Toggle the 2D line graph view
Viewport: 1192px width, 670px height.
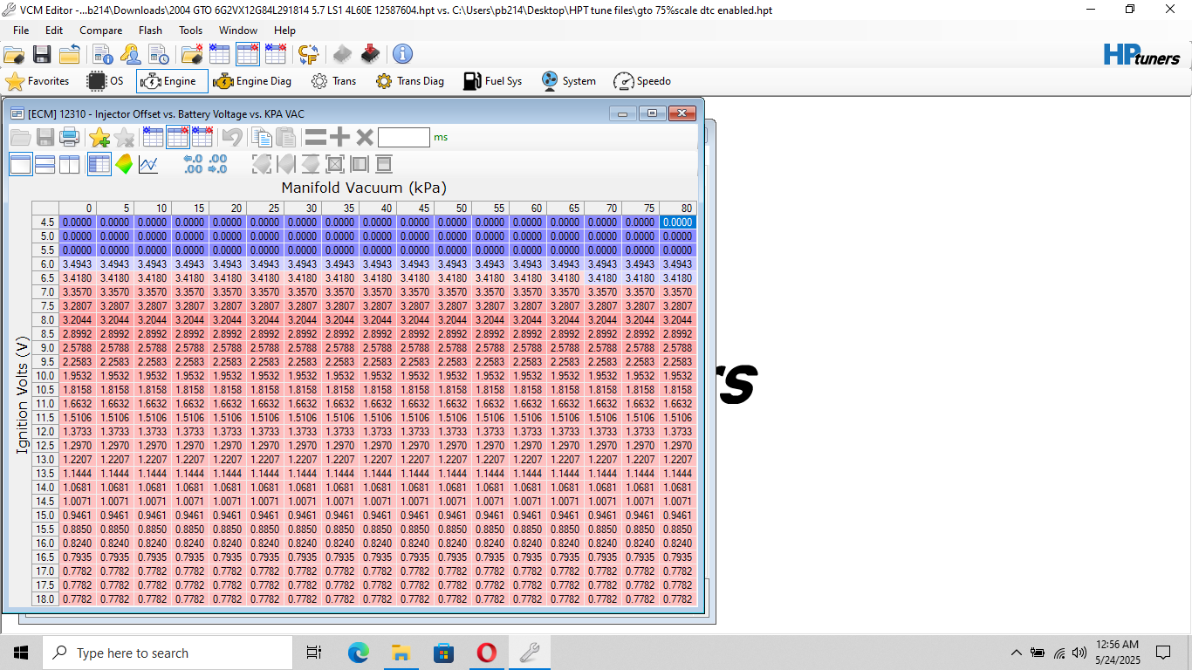click(148, 164)
